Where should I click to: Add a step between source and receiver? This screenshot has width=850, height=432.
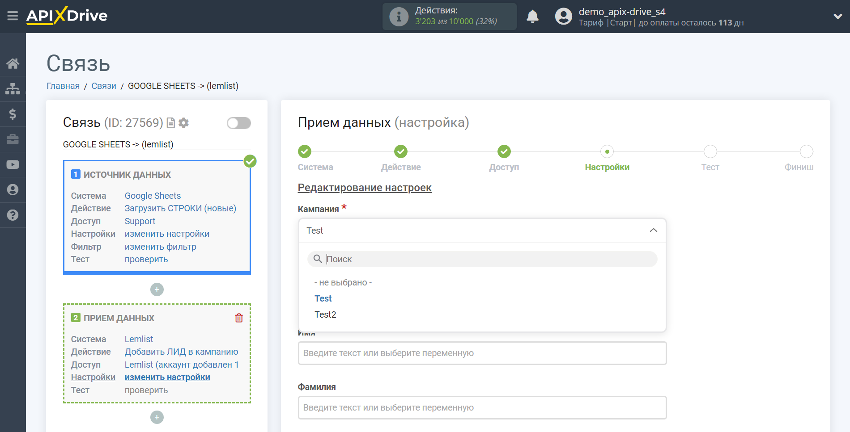coord(157,289)
